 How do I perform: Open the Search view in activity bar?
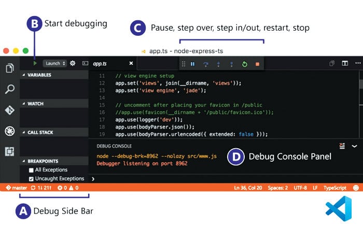(x=10, y=89)
